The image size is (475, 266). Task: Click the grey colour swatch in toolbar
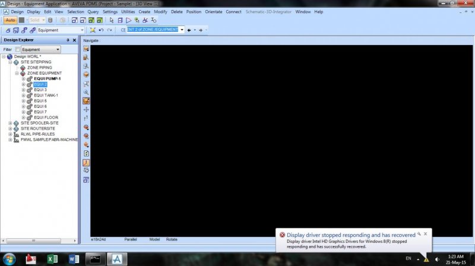click(21, 20)
